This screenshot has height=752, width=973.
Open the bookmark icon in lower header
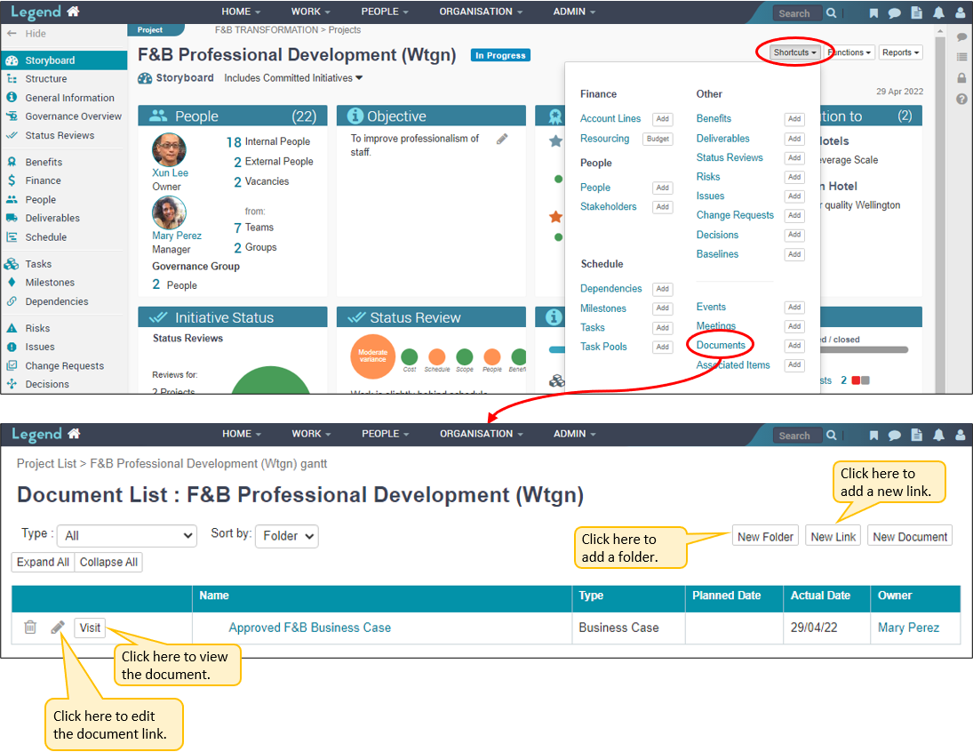coord(873,436)
